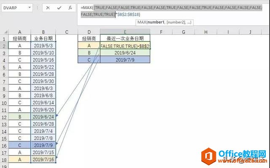Click dealer B cell in column D
The height and width of the screenshot is (168, 270).
[x=89, y=53]
